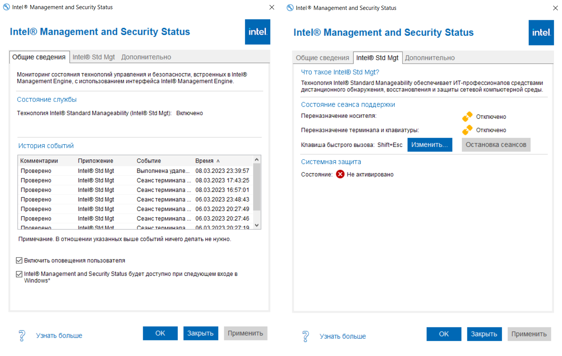This screenshot has width=562, height=356.
Task: Click the help question mark icon in left window
Action: coord(22,335)
